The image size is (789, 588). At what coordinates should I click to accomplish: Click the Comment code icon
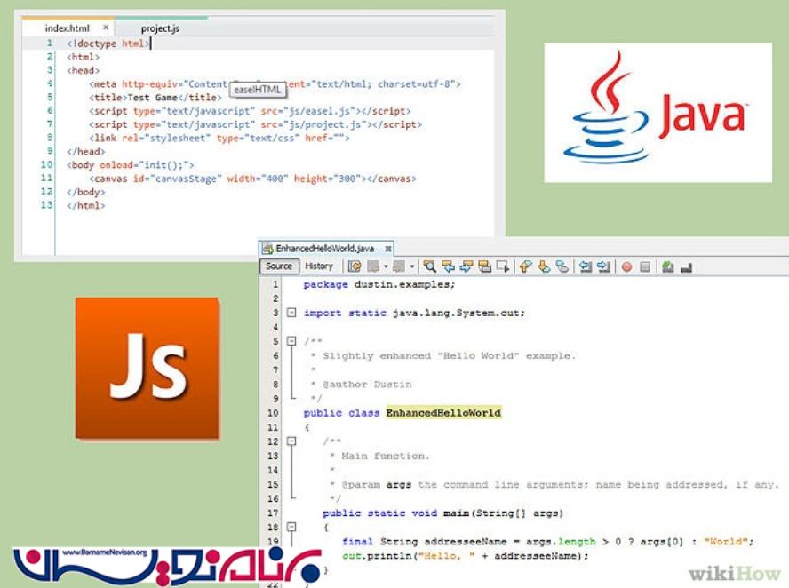coord(668,266)
